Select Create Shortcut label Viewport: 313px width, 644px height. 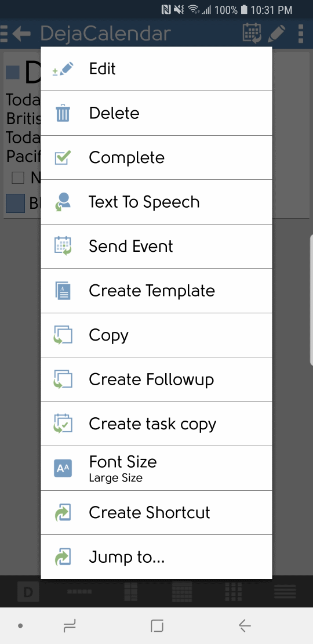[150, 512]
